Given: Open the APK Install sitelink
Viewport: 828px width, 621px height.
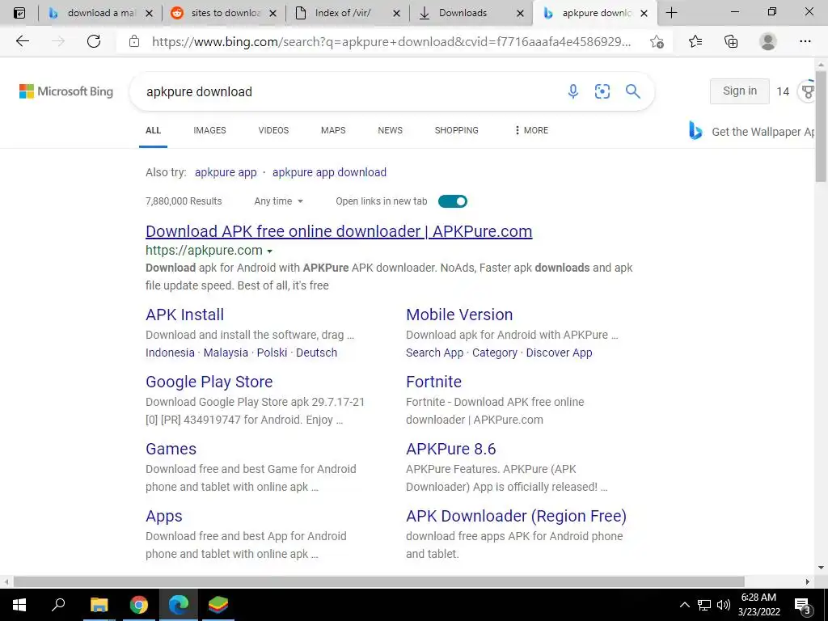Looking at the screenshot, I should (x=185, y=315).
